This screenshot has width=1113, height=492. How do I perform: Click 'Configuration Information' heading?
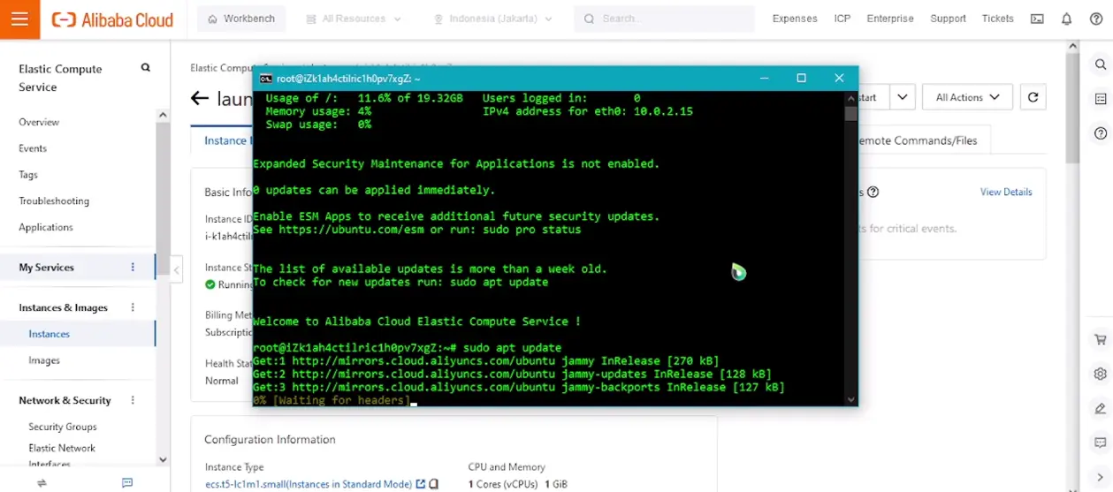click(x=270, y=439)
